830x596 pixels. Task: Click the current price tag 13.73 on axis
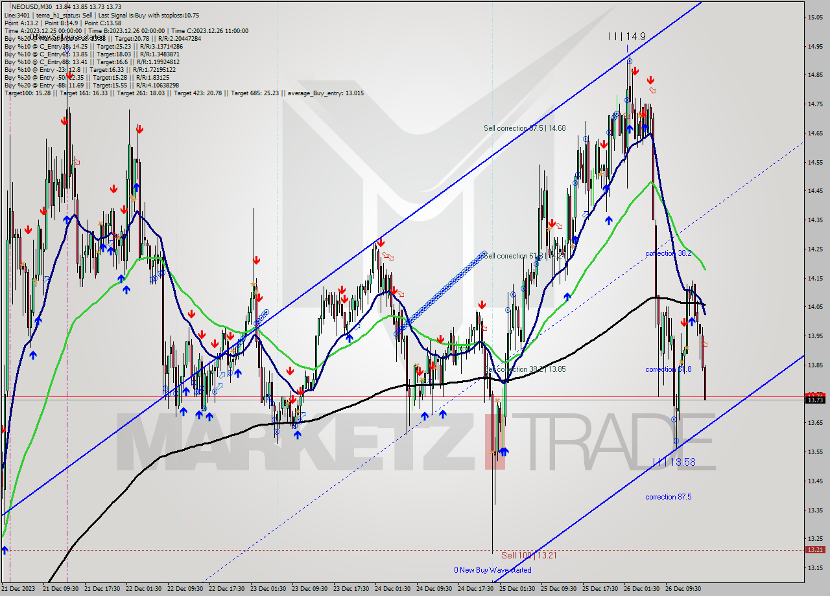815,400
